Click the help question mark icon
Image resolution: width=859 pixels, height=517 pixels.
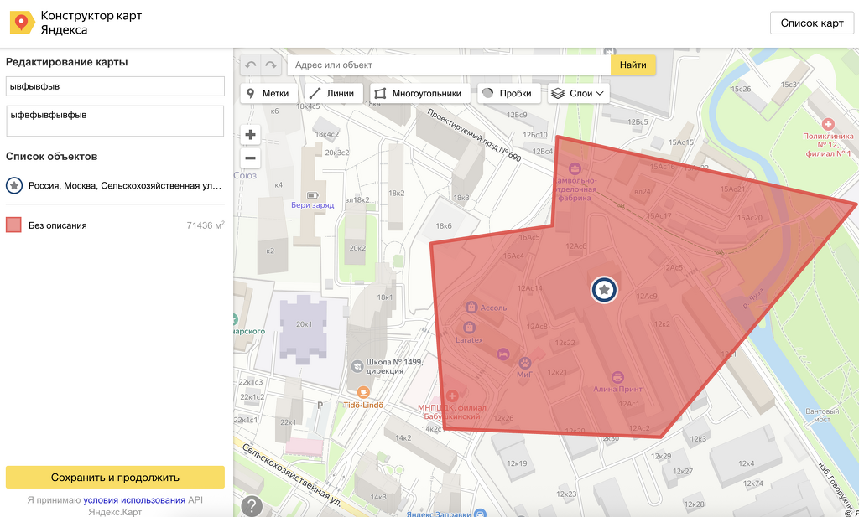tap(252, 506)
